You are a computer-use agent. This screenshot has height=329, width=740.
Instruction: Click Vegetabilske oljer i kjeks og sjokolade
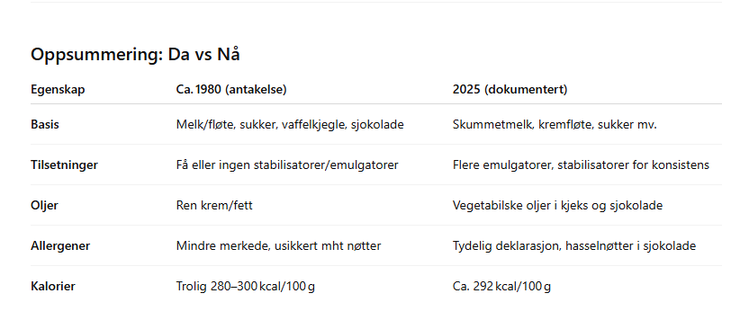557,206
